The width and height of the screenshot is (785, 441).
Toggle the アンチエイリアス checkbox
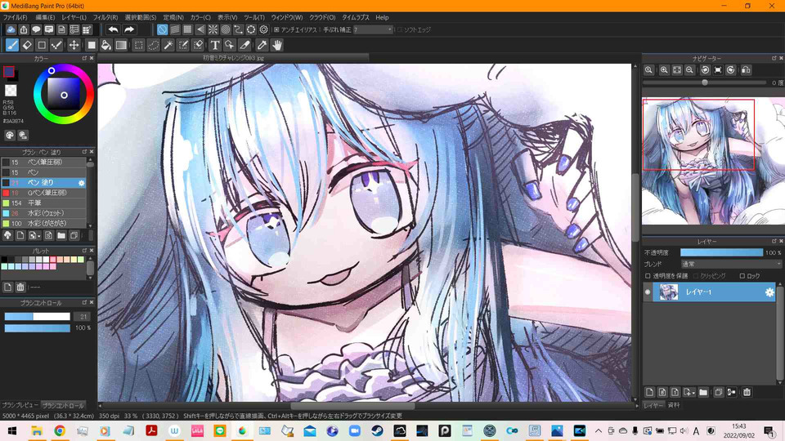click(276, 30)
